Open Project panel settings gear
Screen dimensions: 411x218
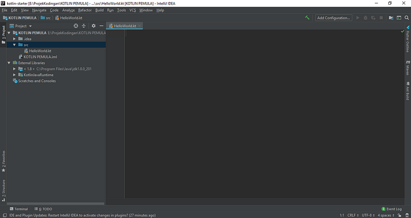(94, 26)
